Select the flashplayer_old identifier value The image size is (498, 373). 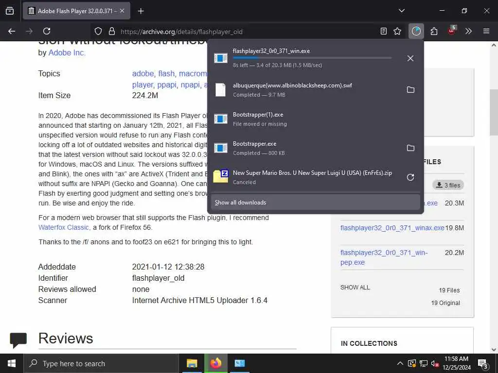pyautogui.click(x=158, y=278)
